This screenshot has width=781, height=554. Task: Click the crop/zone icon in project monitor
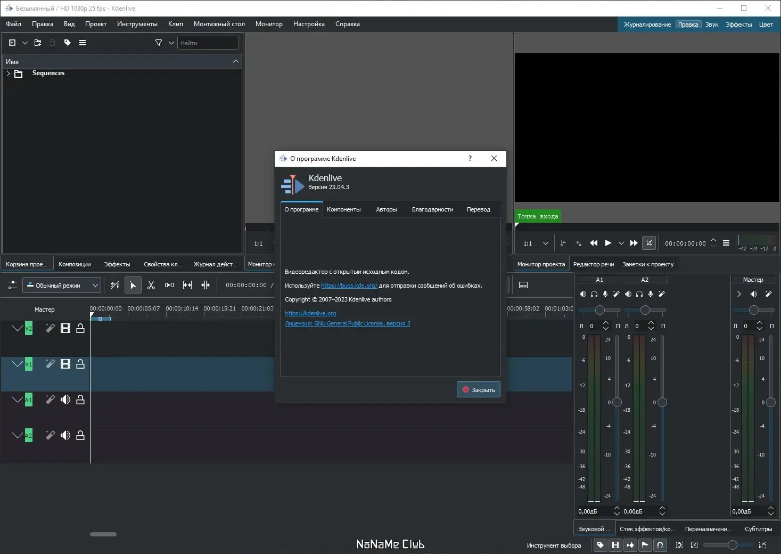(648, 243)
